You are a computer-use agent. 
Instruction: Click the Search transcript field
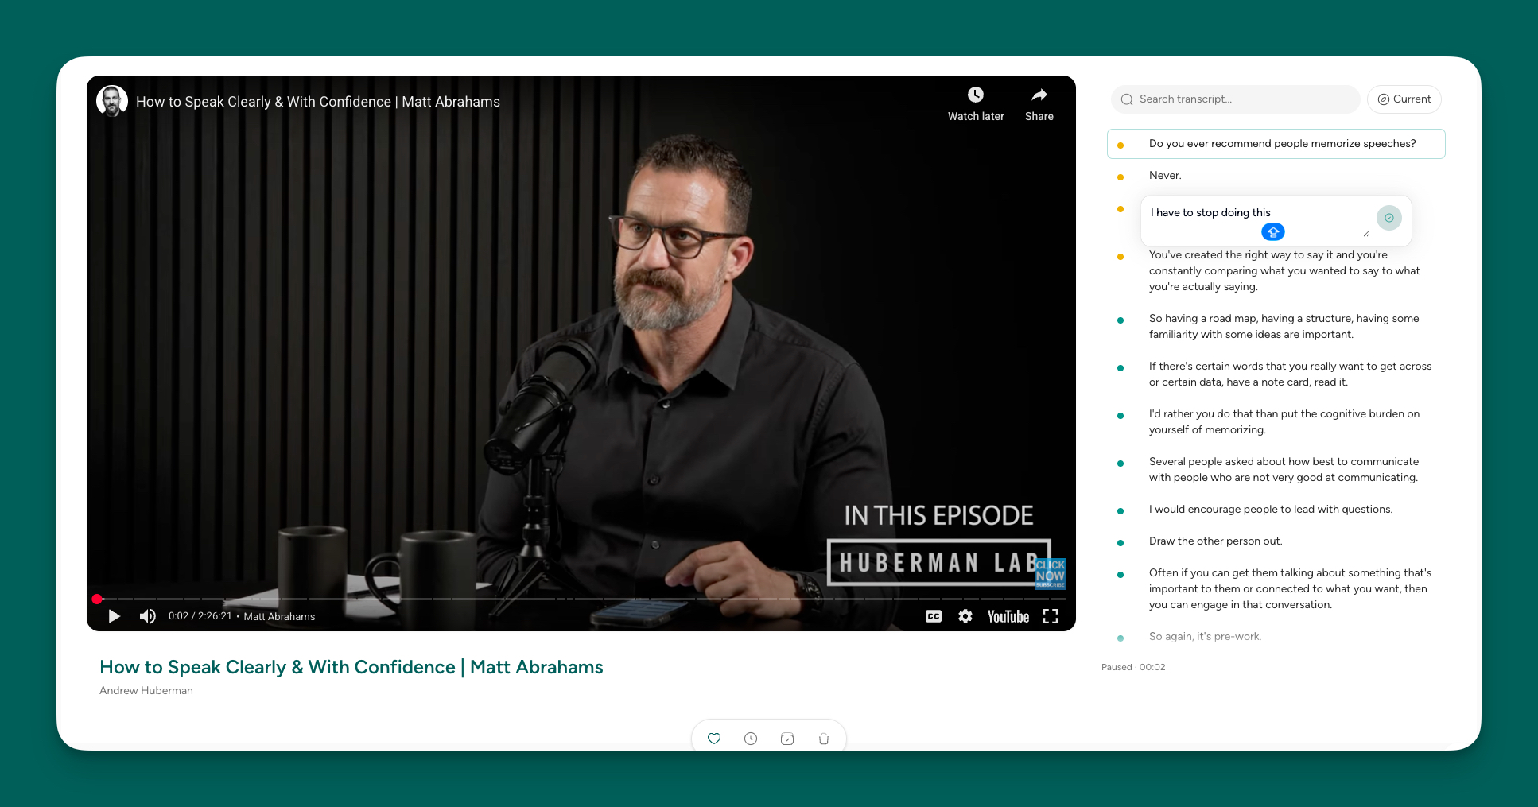(1241, 99)
